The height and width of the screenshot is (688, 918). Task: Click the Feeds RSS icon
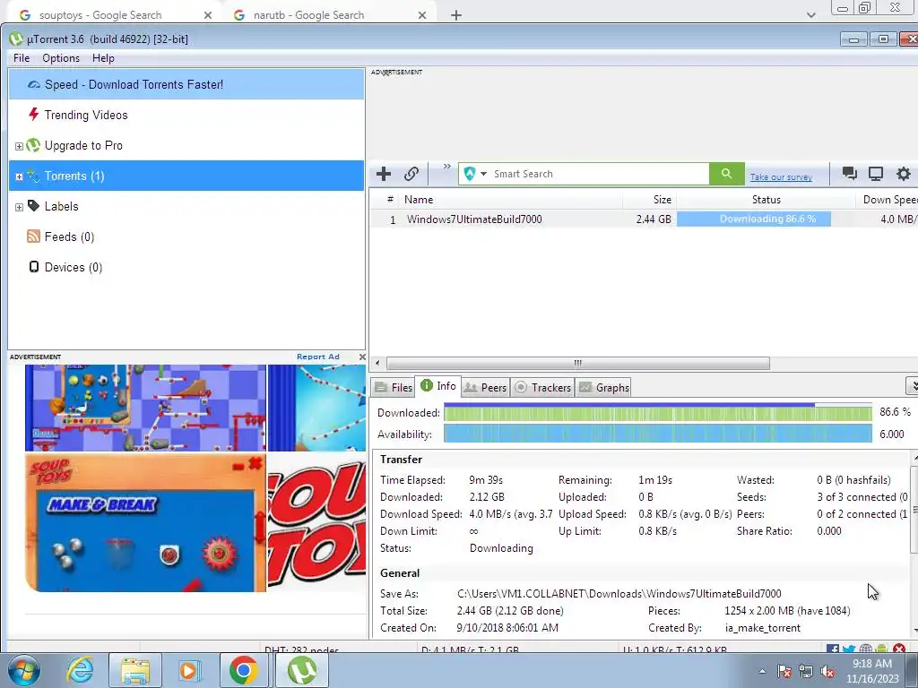(33, 236)
